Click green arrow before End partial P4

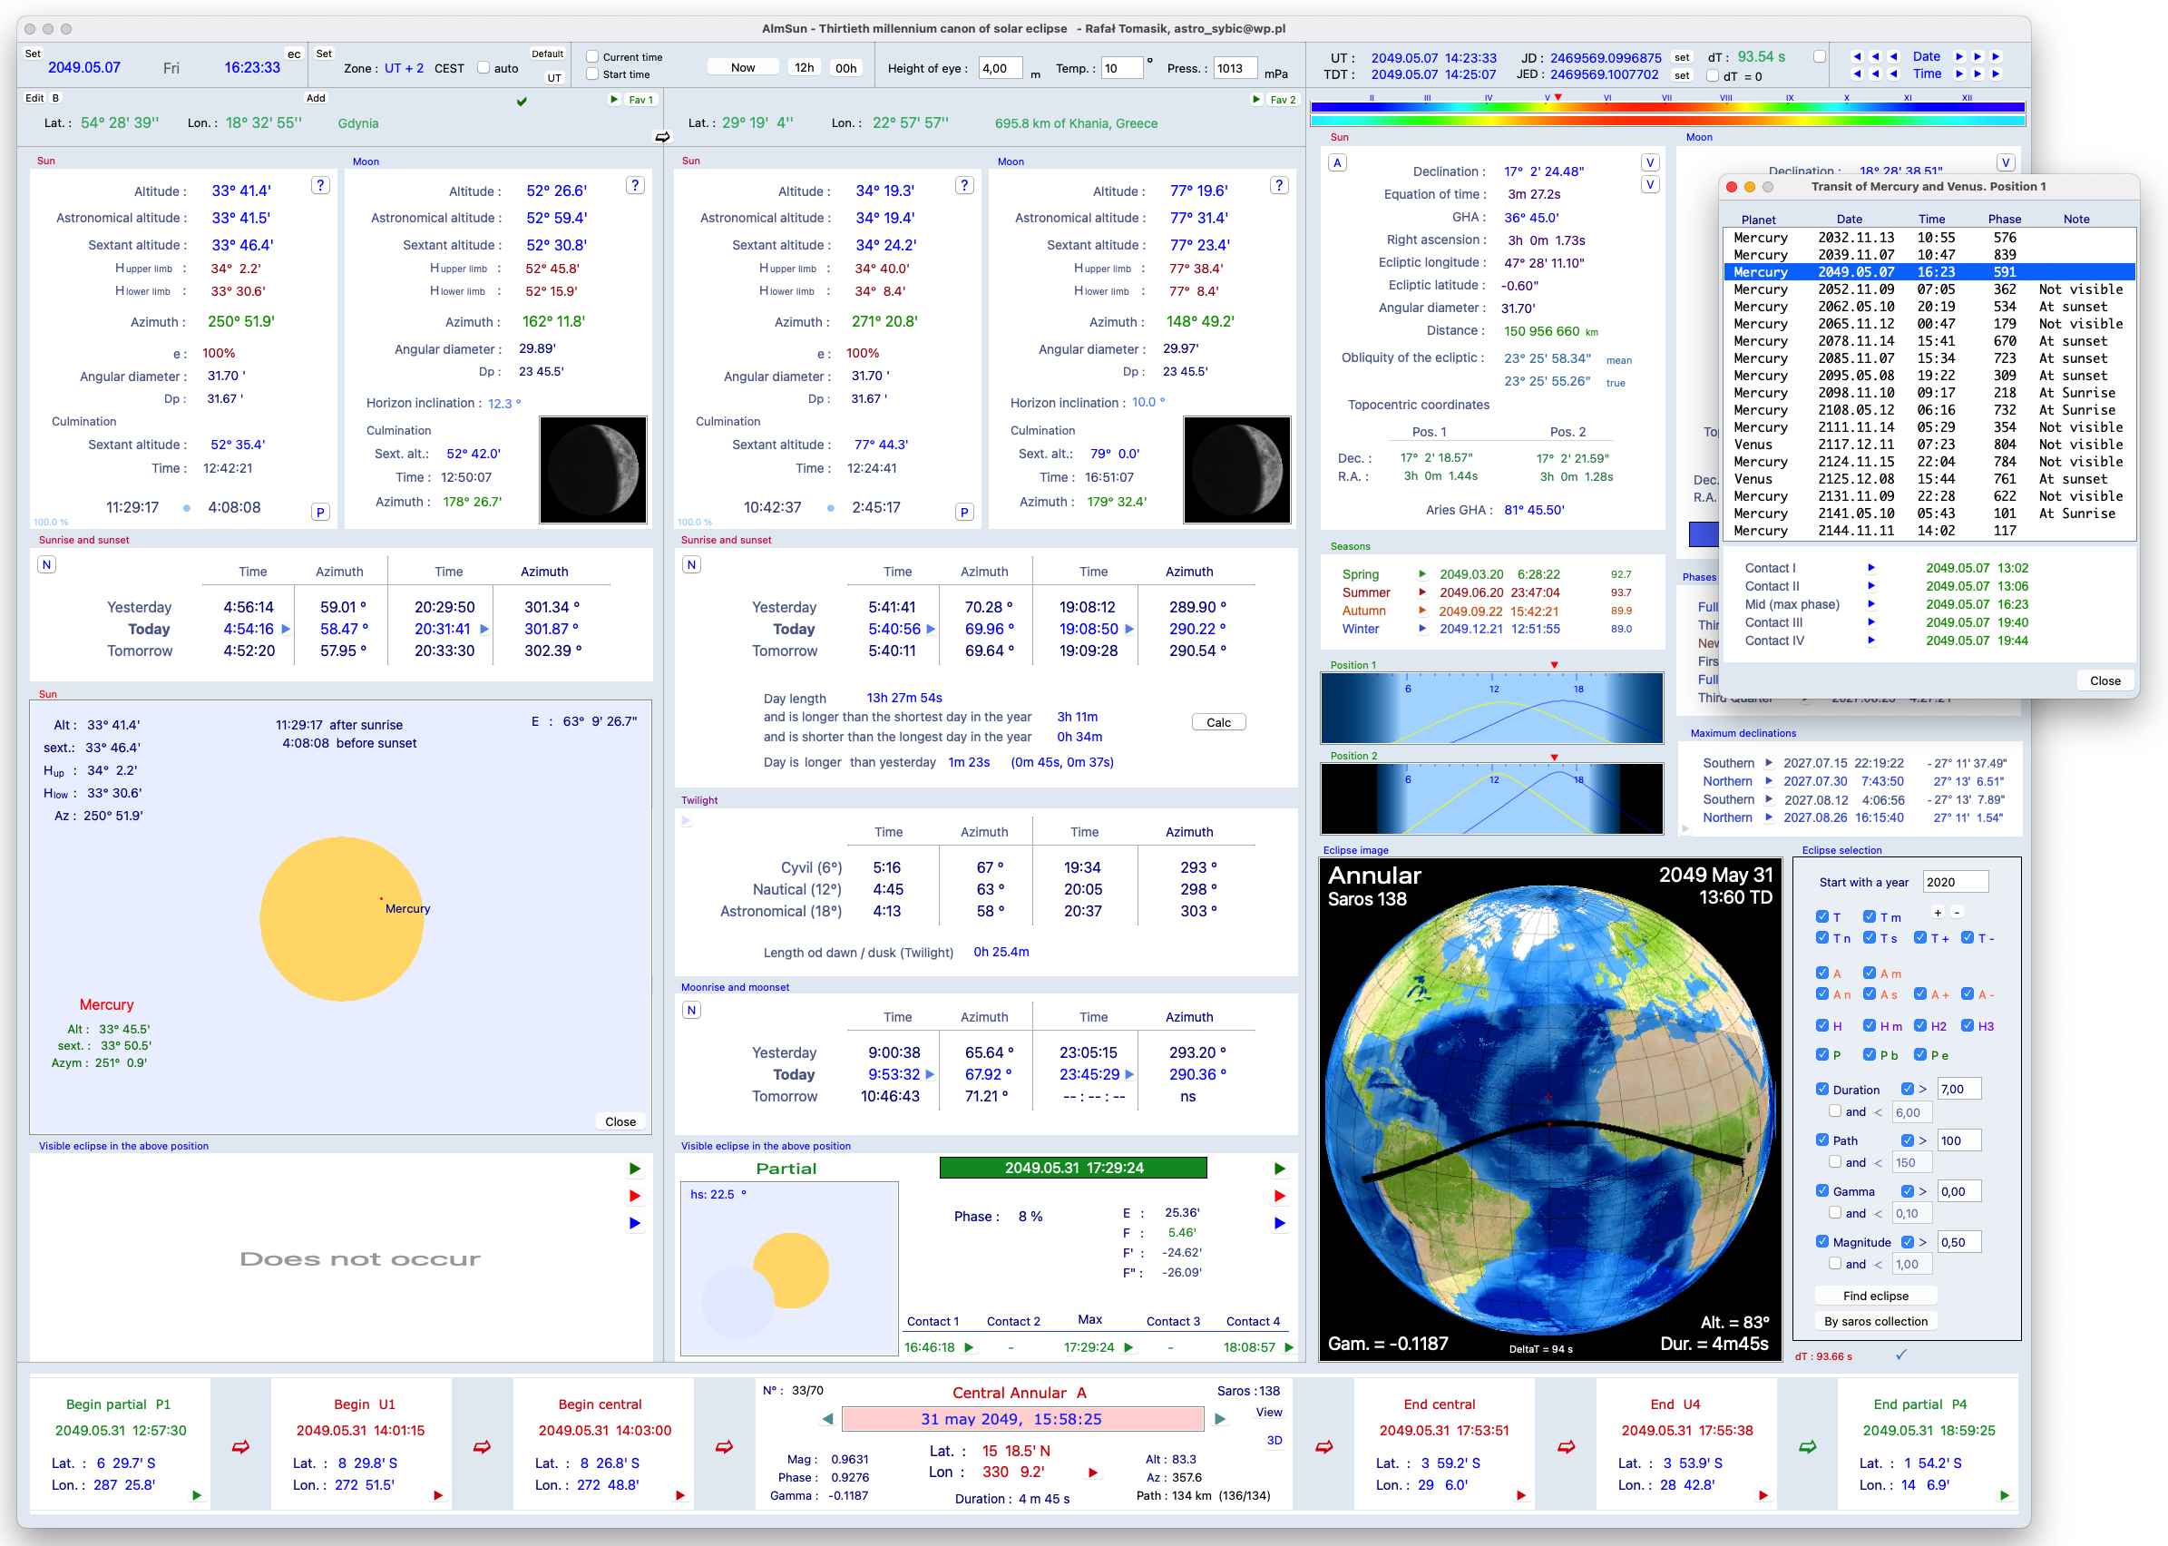[x=1807, y=1447]
